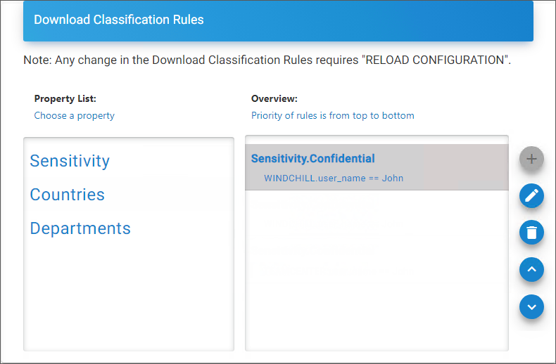Click the 'Choose a property' text
The image size is (556, 364).
[x=74, y=115]
